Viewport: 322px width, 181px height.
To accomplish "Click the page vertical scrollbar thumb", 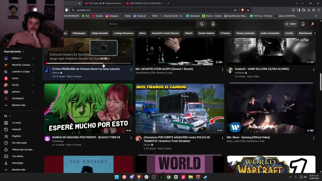I will tap(320, 82).
